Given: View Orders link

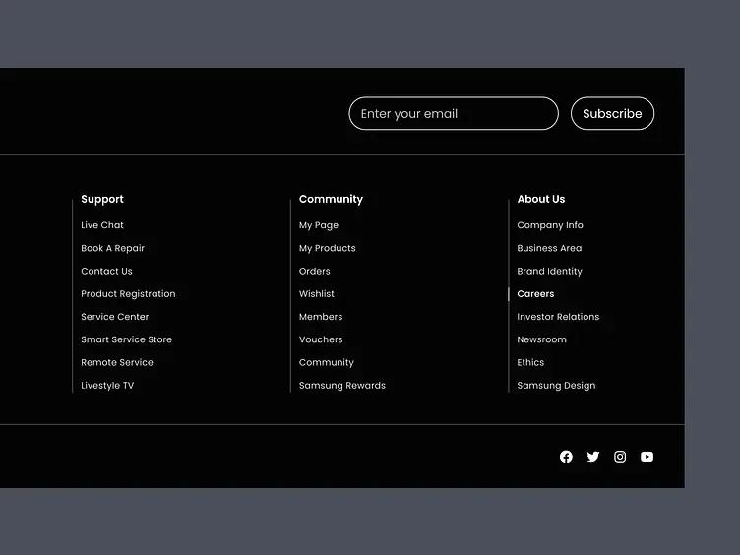Looking at the screenshot, I should [314, 271].
